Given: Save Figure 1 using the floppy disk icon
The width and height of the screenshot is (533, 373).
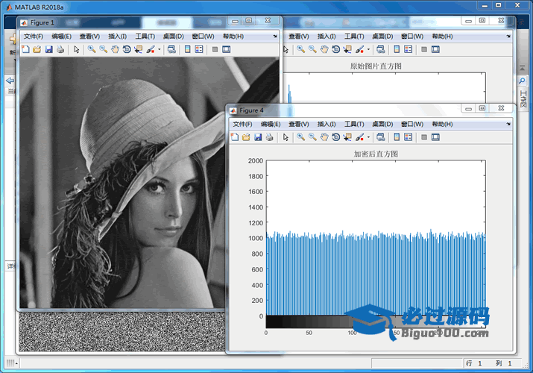Looking at the screenshot, I should tap(49, 49).
